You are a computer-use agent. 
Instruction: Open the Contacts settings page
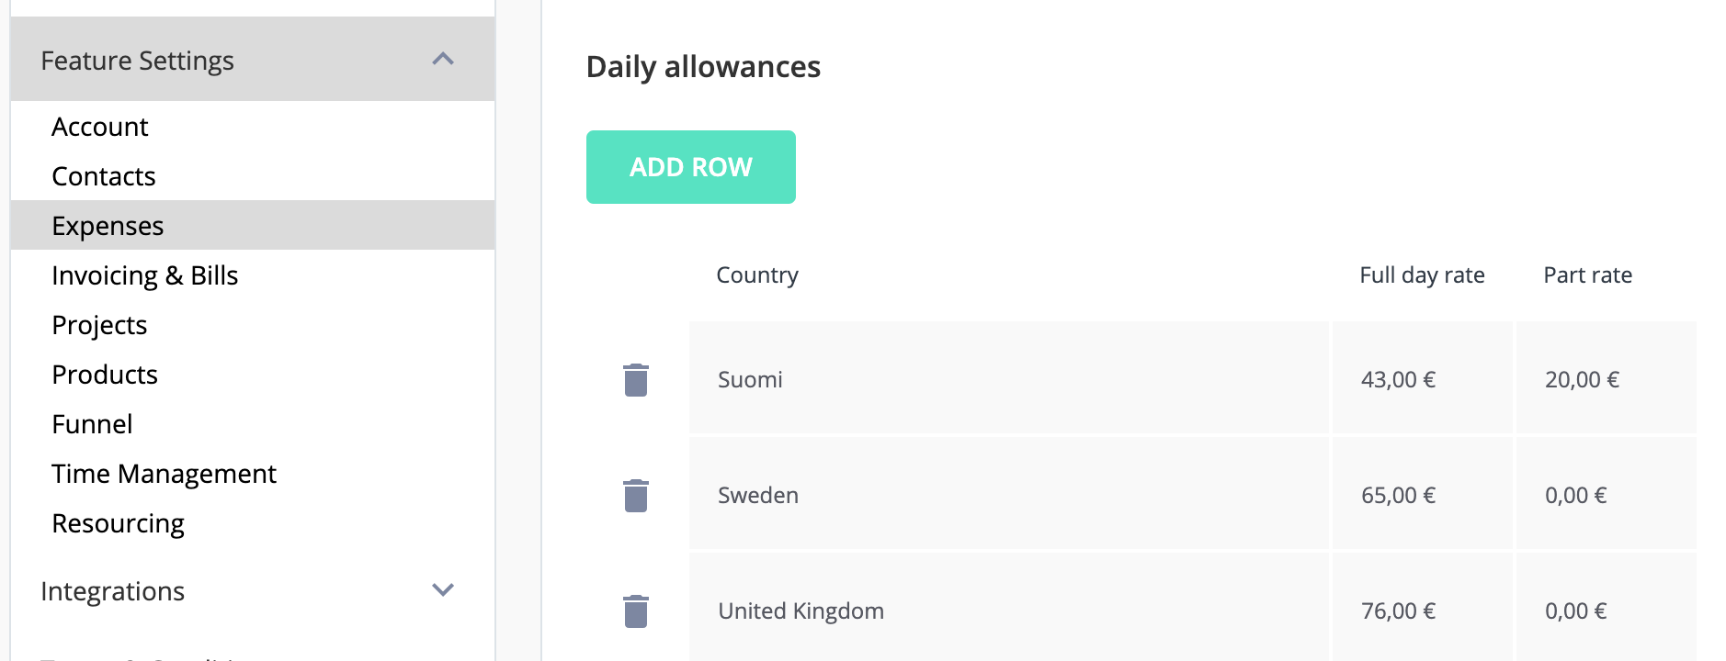pyautogui.click(x=104, y=176)
